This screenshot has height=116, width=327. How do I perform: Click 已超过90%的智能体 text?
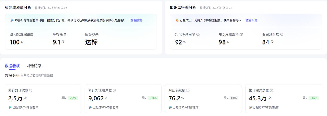(x=186, y=107)
